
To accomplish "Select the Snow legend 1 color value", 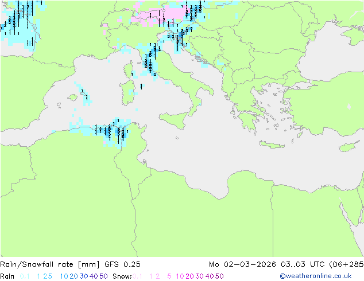I will [151, 276].
